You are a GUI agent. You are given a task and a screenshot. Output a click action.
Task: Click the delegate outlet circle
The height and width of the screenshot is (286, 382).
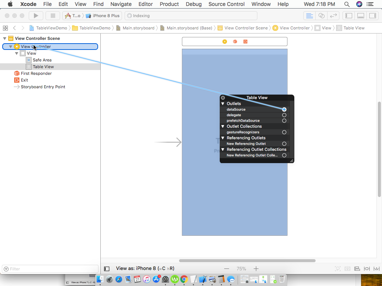[284, 115]
